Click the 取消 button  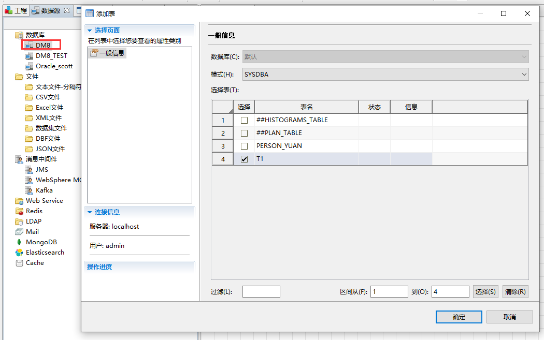[510, 317]
